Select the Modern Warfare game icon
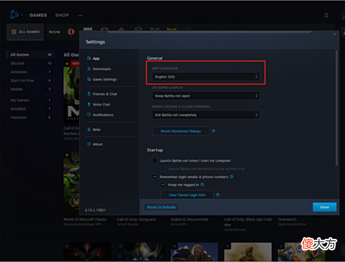Screen dimensions: 345x262 pyautogui.click(x=54, y=32)
